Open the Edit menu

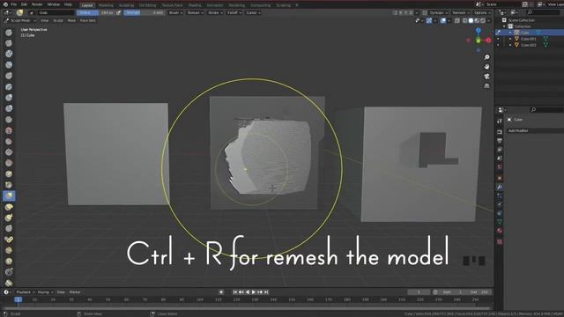click(24, 4)
